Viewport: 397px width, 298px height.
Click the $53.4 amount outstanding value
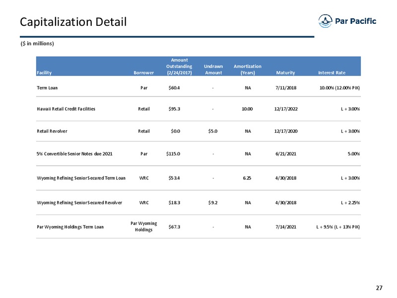174,178
